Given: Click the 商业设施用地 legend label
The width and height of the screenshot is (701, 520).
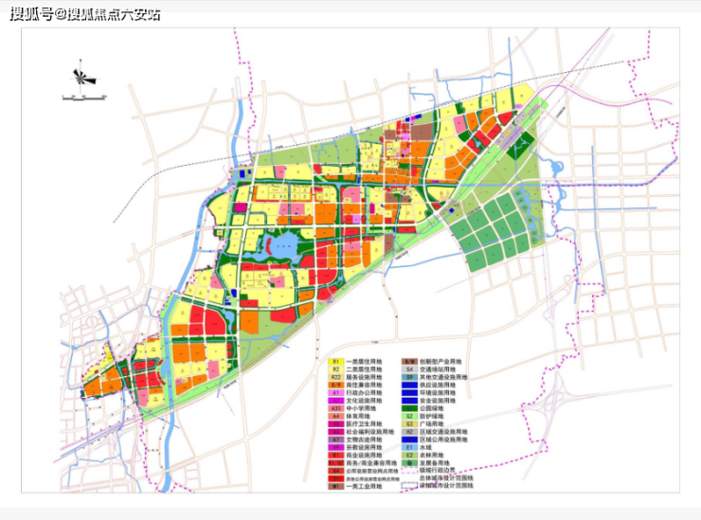Looking at the screenshot, I should click(x=364, y=456).
